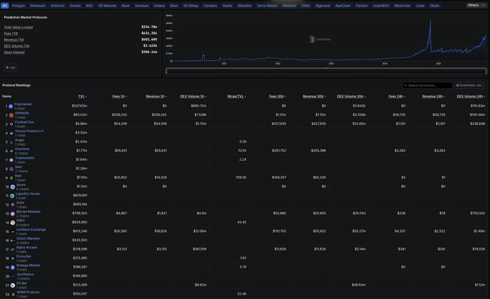
Task: Focus the Search protocols input field
Action: 428,85
